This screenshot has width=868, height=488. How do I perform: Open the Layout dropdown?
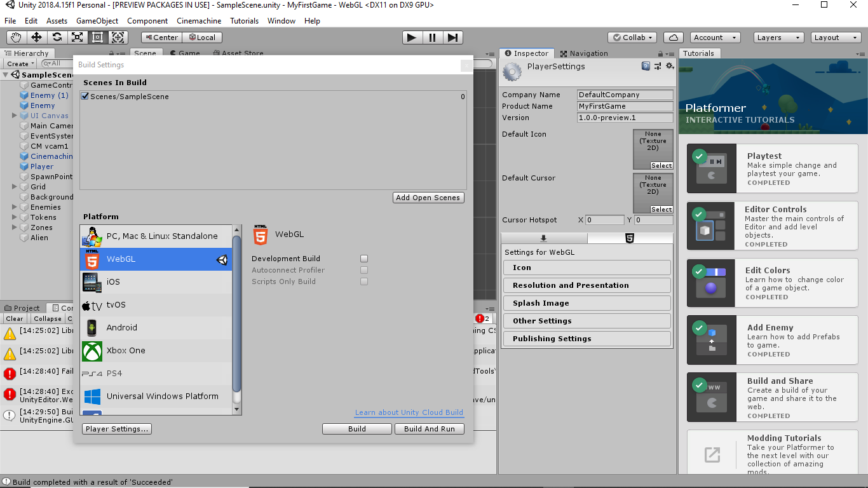click(x=836, y=37)
